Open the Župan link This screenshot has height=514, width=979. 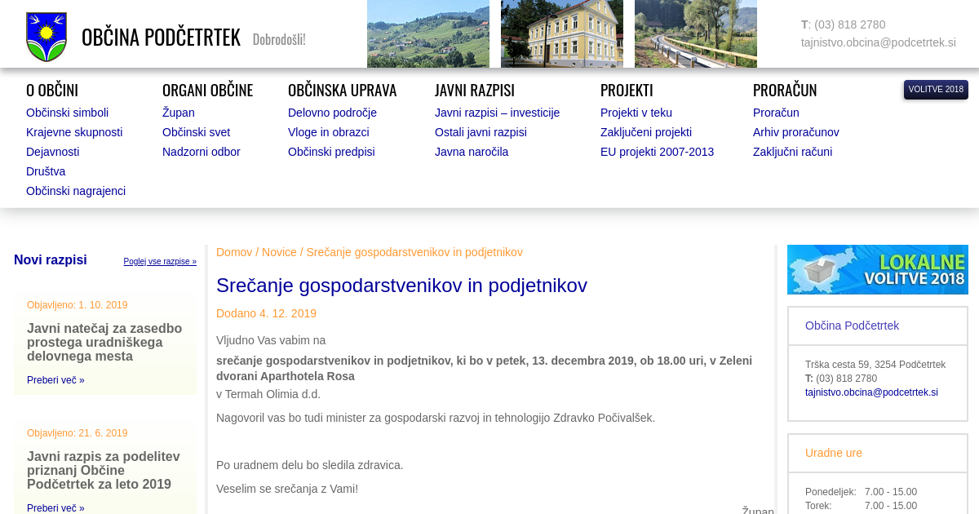178,113
